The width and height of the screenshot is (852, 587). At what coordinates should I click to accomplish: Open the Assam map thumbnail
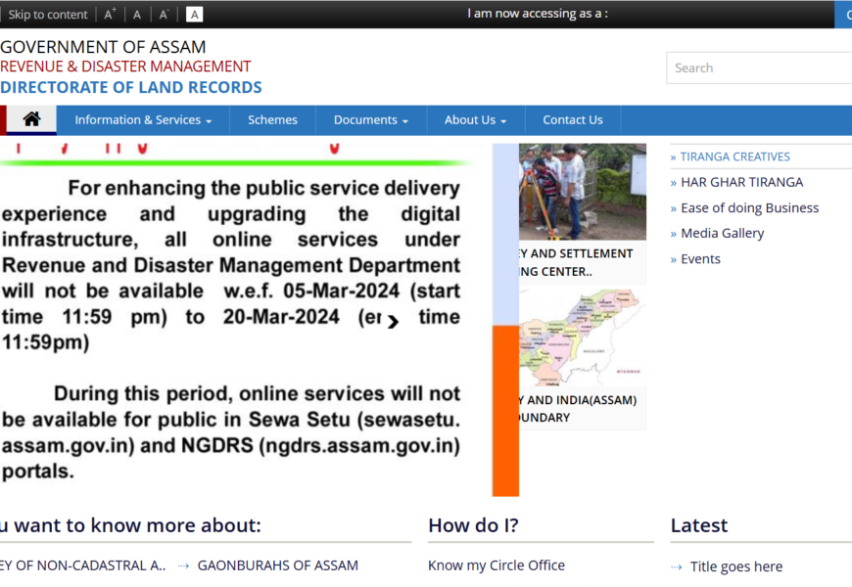[x=583, y=338]
